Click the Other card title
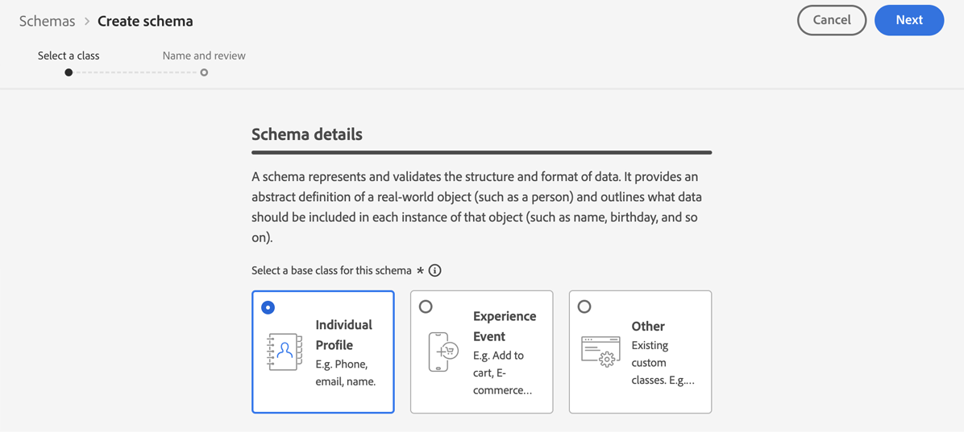The height and width of the screenshot is (432, 964). point(648,326)
